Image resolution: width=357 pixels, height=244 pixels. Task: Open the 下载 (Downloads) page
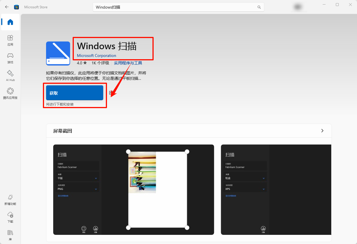[x=10, y=217]
